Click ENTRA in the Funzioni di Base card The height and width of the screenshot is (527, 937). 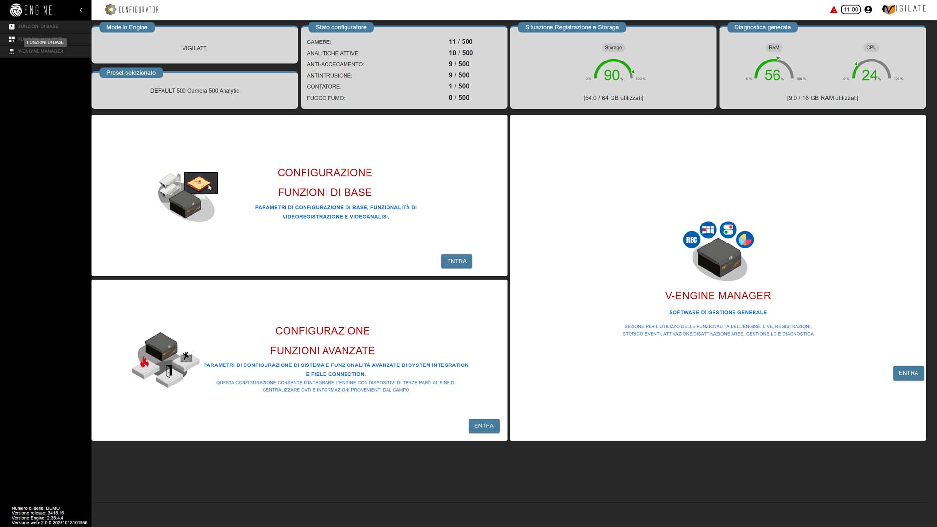[x=456, y=261]
